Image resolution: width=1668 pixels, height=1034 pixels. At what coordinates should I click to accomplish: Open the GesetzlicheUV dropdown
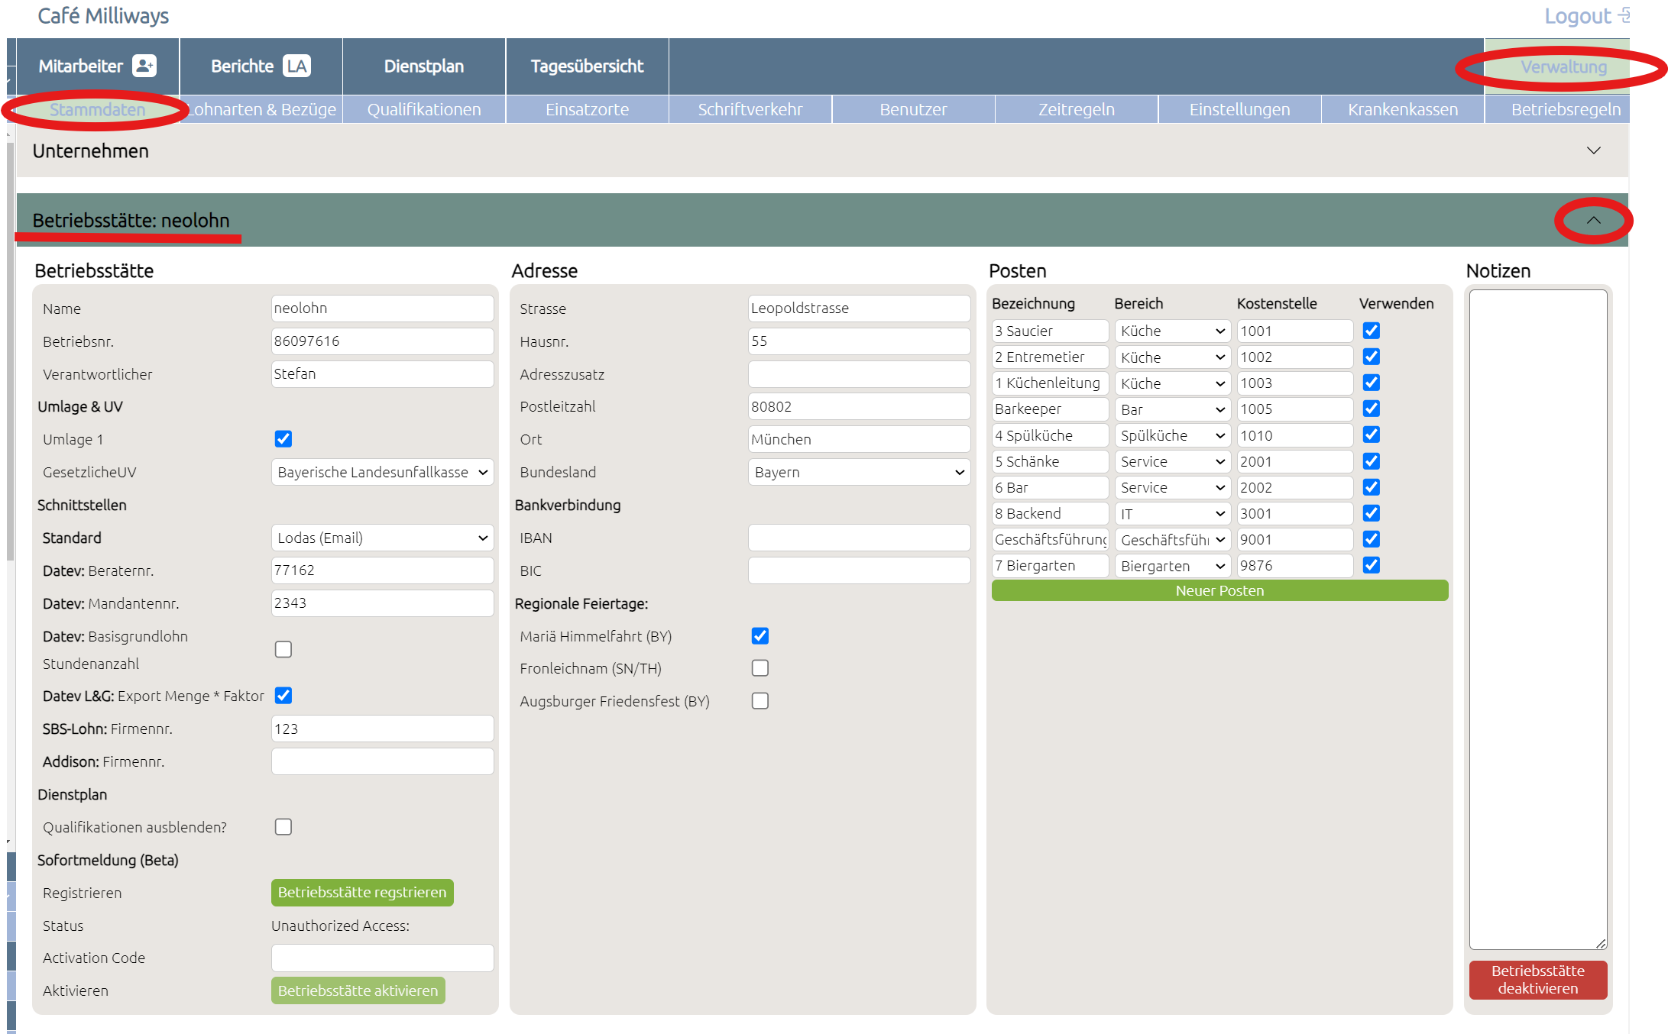pyautogui.click(x=382, y=472)
